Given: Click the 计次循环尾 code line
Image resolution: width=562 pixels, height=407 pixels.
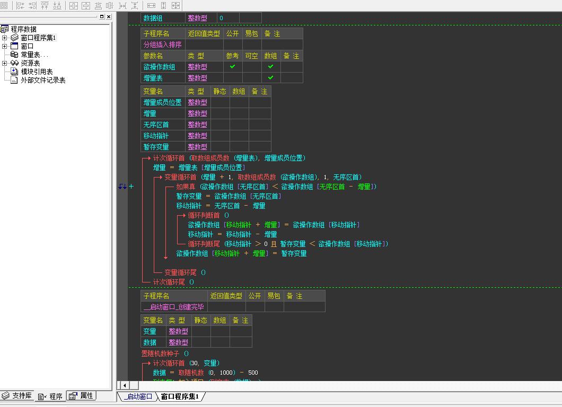Looking at the screenshot, I should 173,282.
